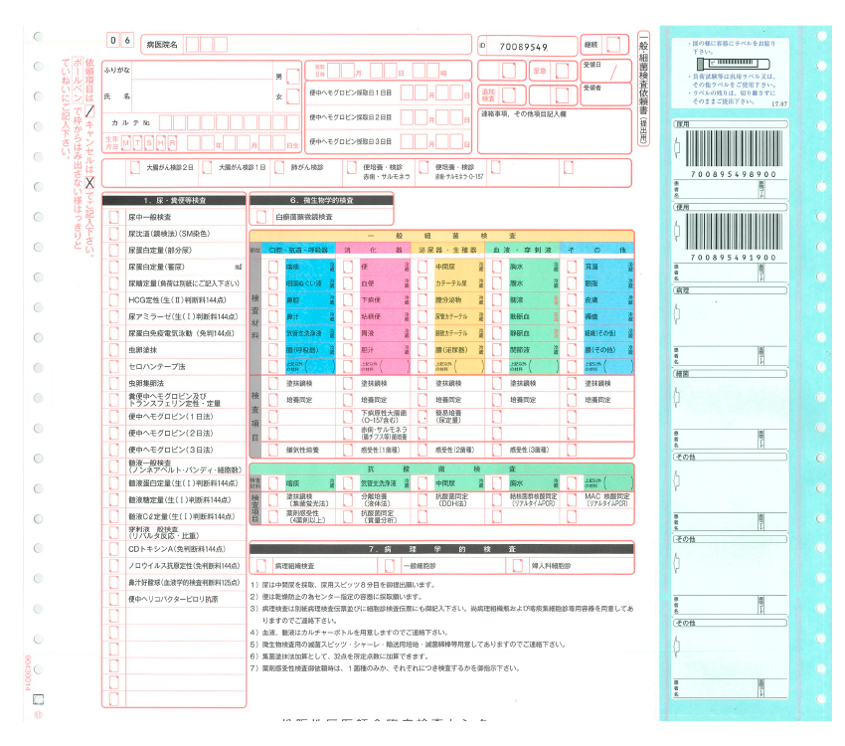Check the 虫卵集卵法 box
The width and height of the screenshot is (845, 746).
(x=113, y=383)
